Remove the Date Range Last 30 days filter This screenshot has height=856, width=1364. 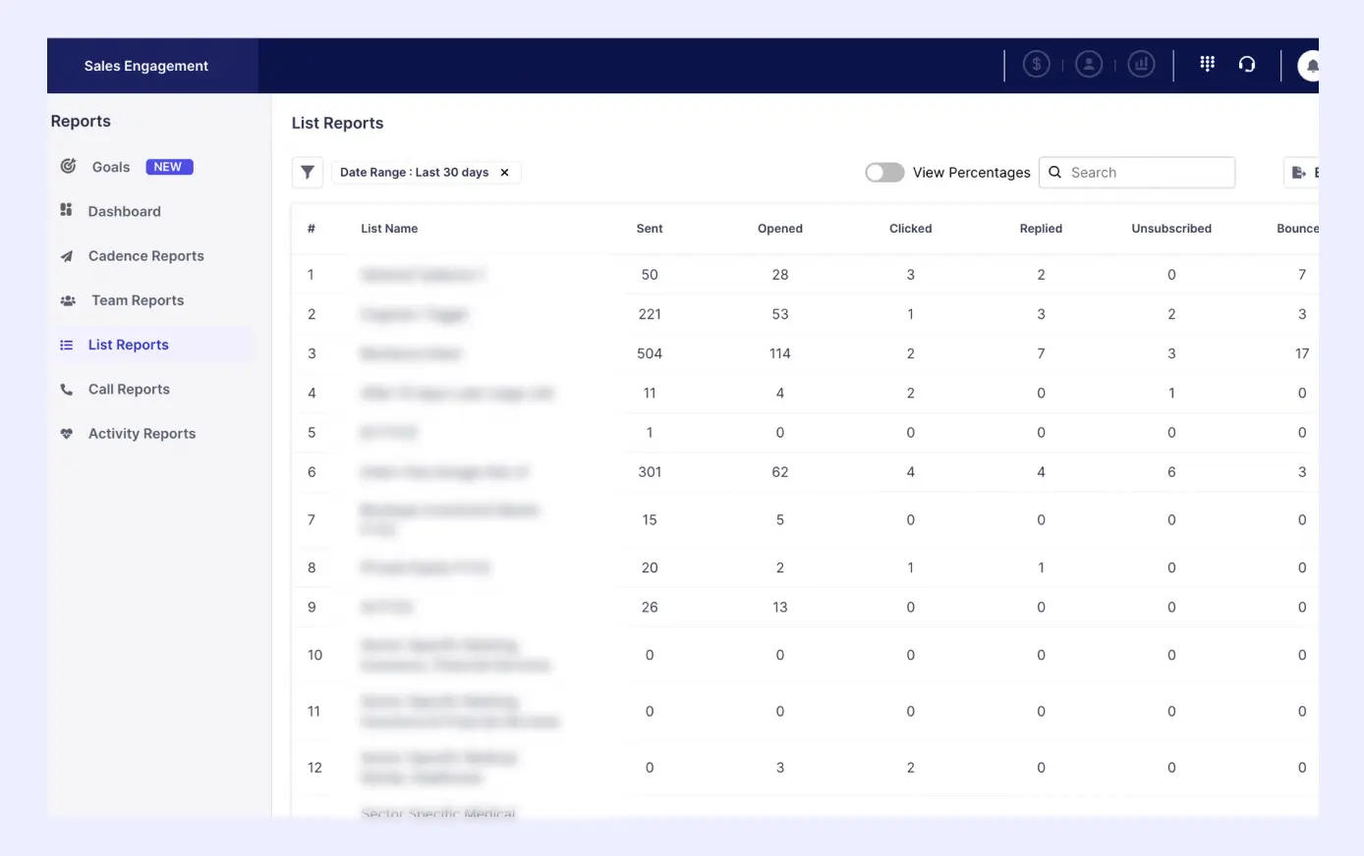(x=505, y=173)
